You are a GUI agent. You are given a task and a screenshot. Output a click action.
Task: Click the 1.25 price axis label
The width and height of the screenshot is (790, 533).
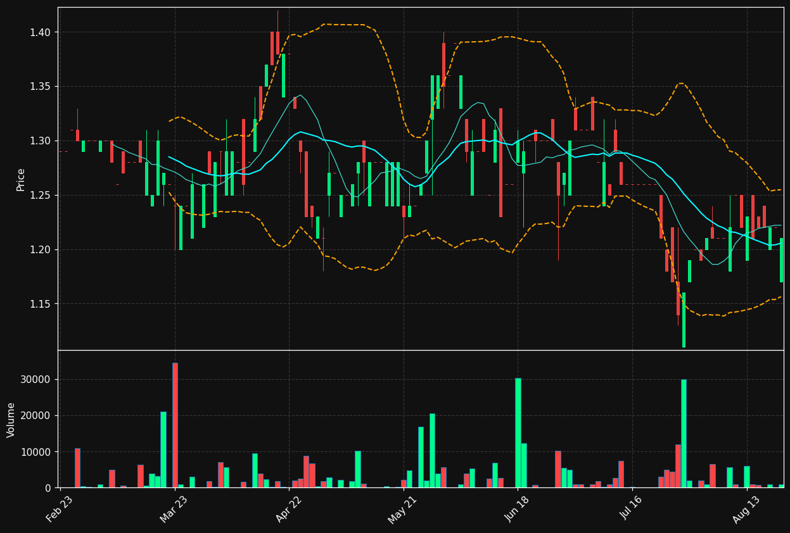click(41, 195)
